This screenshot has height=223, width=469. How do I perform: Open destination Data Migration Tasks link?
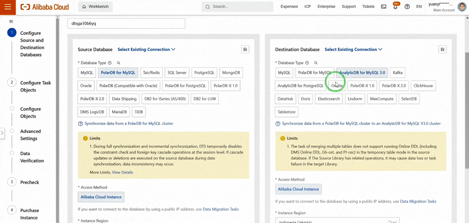point(418,201)
